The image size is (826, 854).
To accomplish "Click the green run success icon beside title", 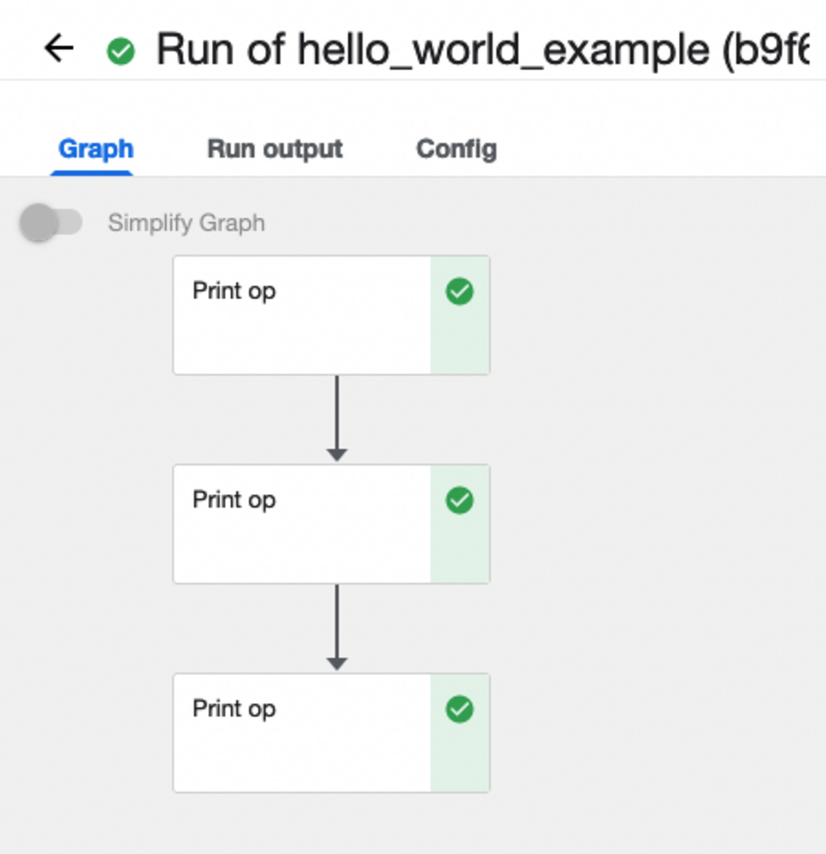I will coord(121,52).
